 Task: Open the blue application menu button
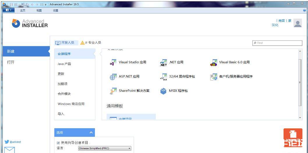click(x=8, y=10)
